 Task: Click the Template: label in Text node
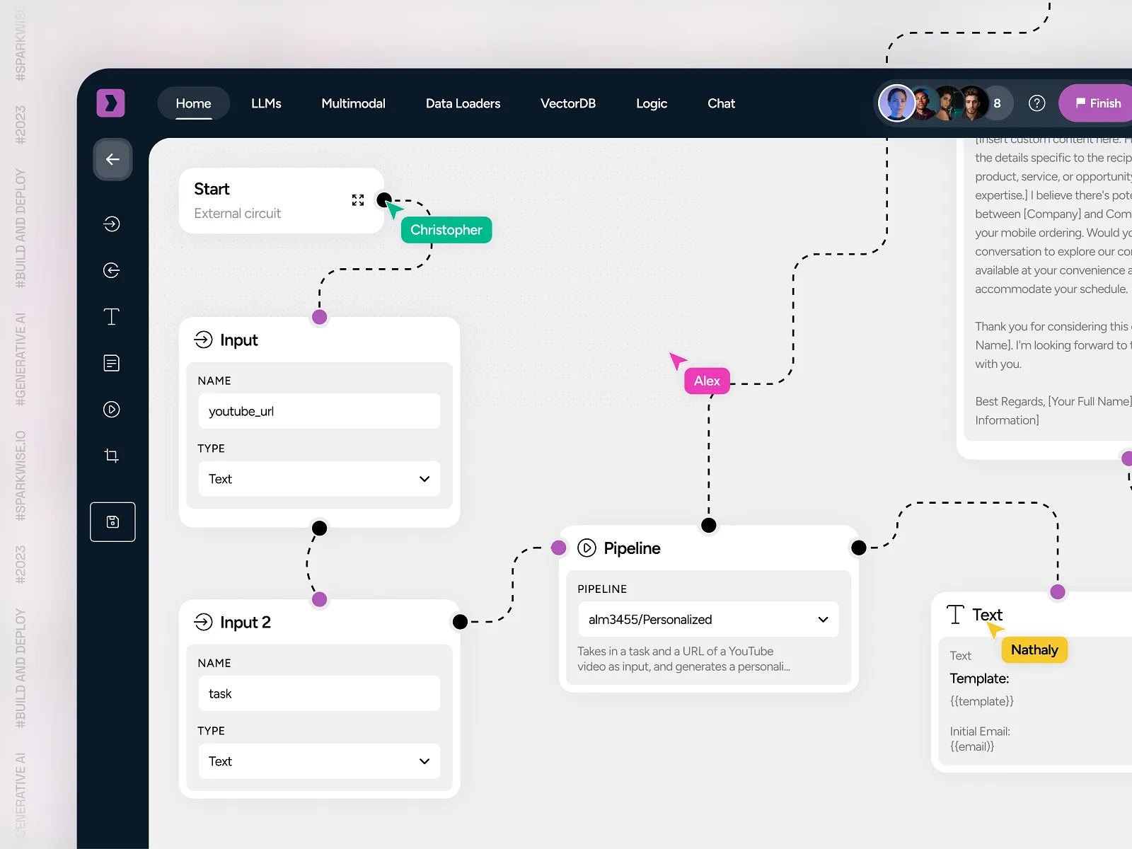point(979,678)
